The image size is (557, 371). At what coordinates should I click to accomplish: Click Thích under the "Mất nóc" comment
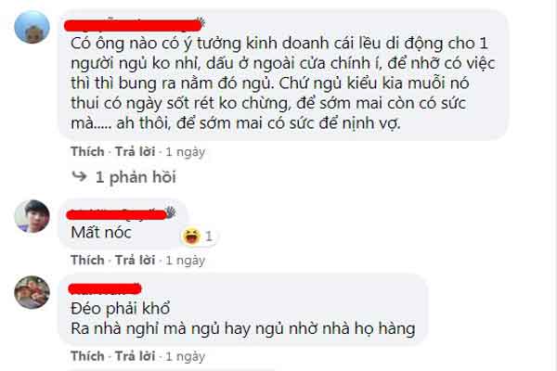87,261
